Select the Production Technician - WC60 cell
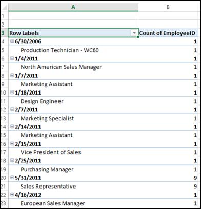The height and width of the screenshot is (209, 201). 73,50
